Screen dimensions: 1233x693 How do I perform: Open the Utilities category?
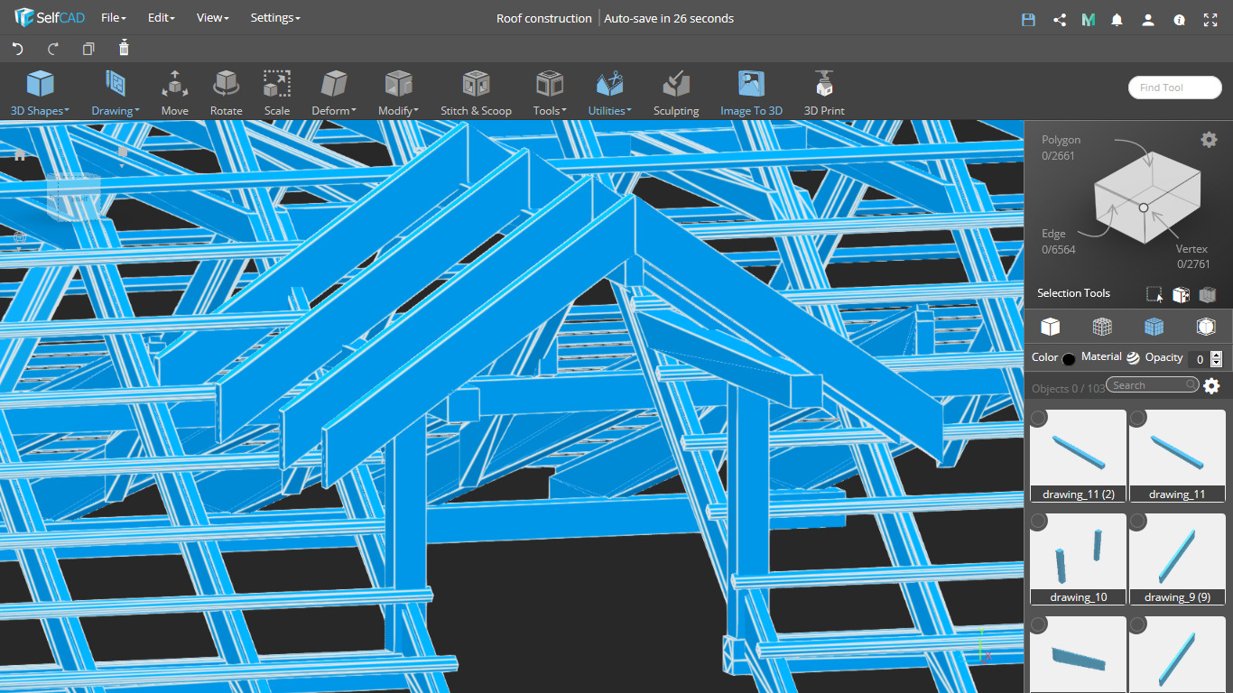(x=609, y=94)
